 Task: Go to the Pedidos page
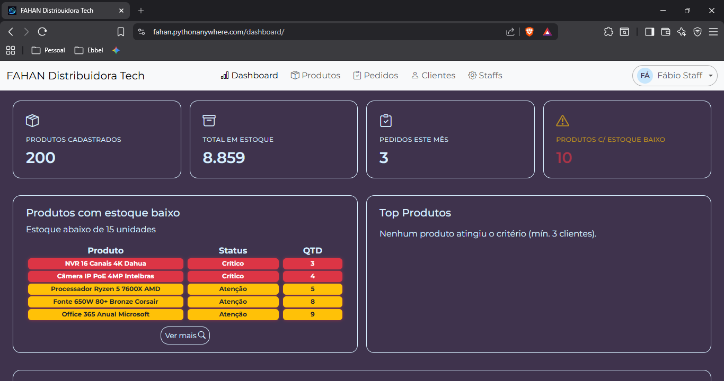375,76
